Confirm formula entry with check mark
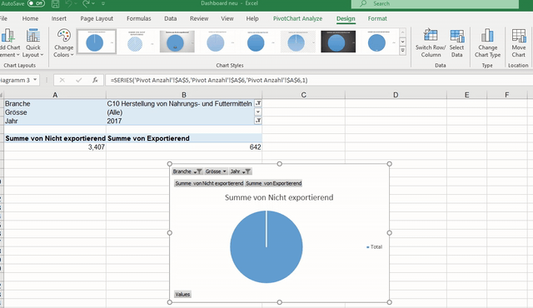Screen dimensions: 533x308 [79, 80]
